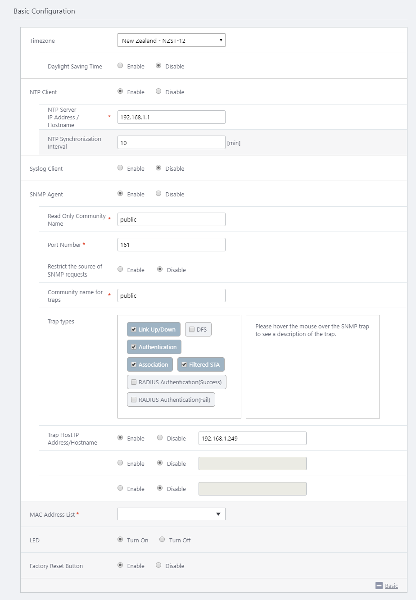Collapse section using the Basic minus icon
Viewport: 416px width, 600px height.
[x=379, y=586]
